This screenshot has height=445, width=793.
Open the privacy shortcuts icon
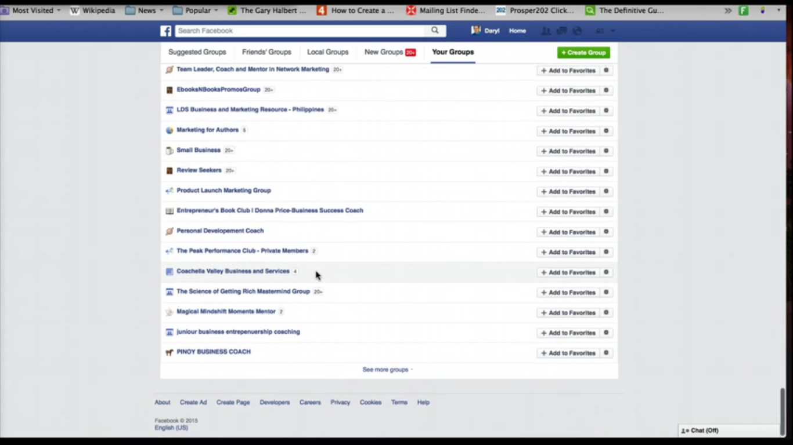pyautogui.click(x=600, y=31)
